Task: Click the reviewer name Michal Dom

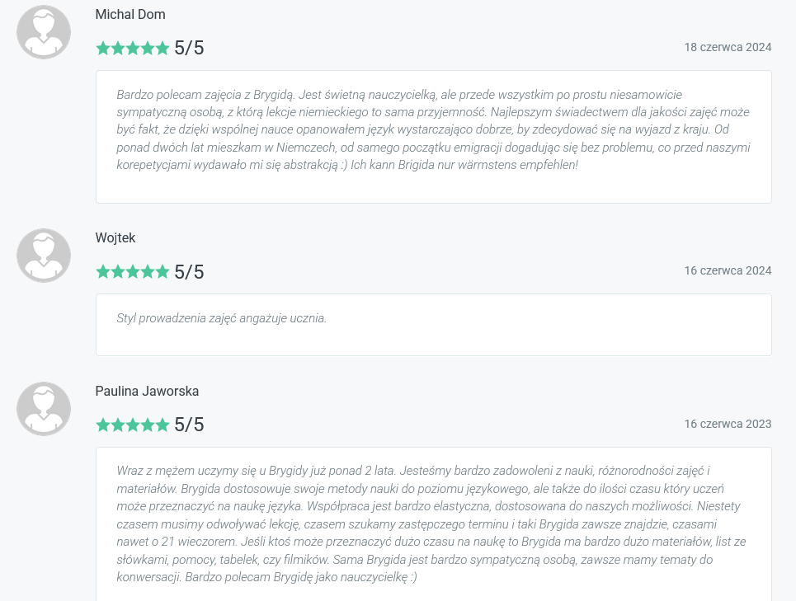Action: (130, 14)
